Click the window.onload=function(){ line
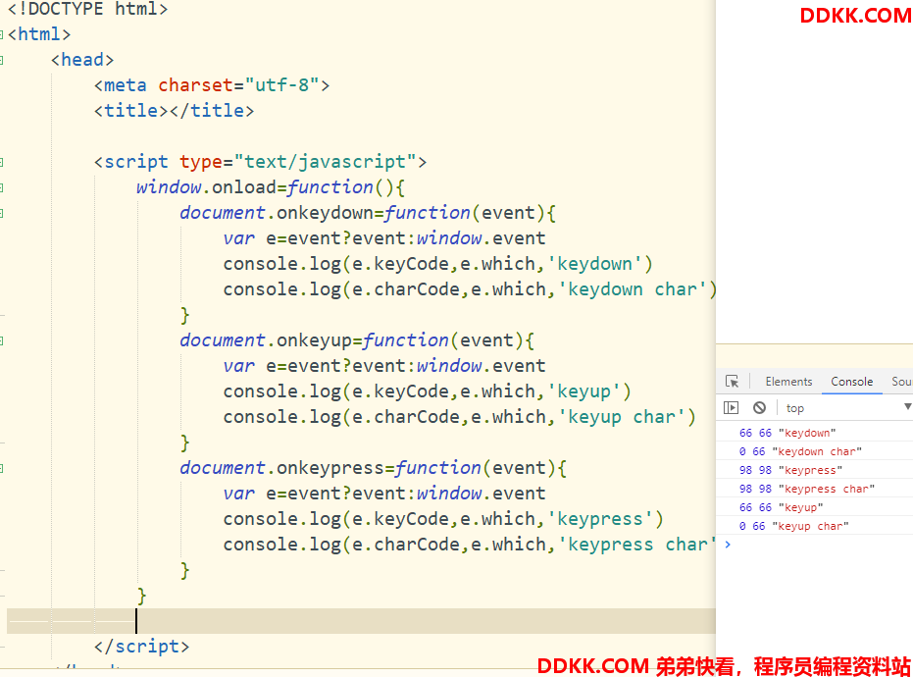The width and height of the screenshot is (913, 677). pos(271,187)
